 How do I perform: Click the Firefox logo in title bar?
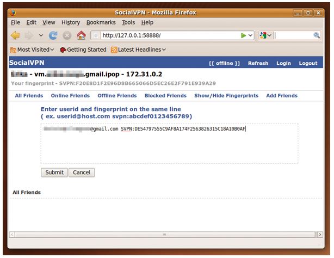tap(13, 13)
